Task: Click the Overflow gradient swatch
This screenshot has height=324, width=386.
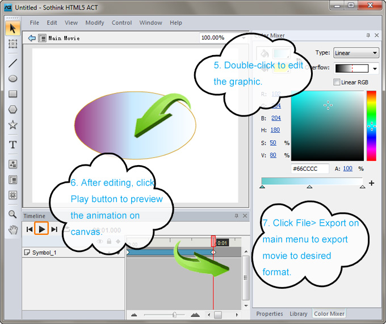Action: (352, 69)
